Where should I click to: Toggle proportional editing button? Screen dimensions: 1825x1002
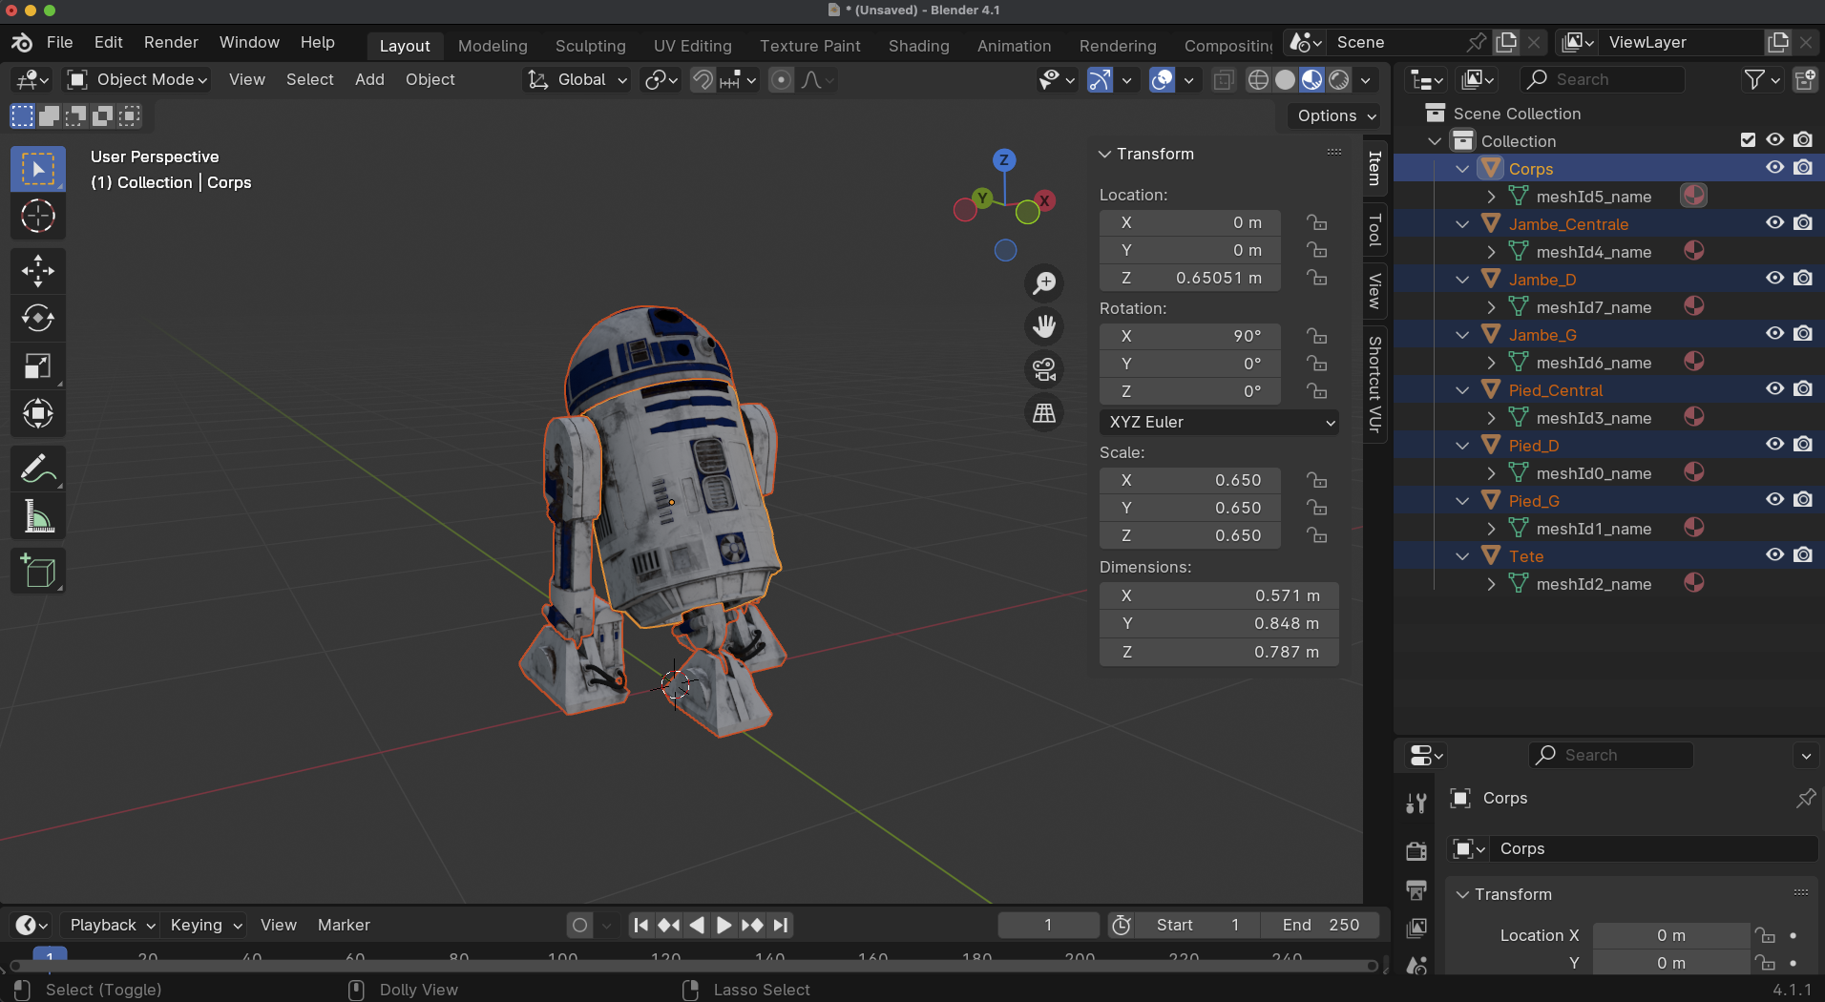(x=781, y=80)
